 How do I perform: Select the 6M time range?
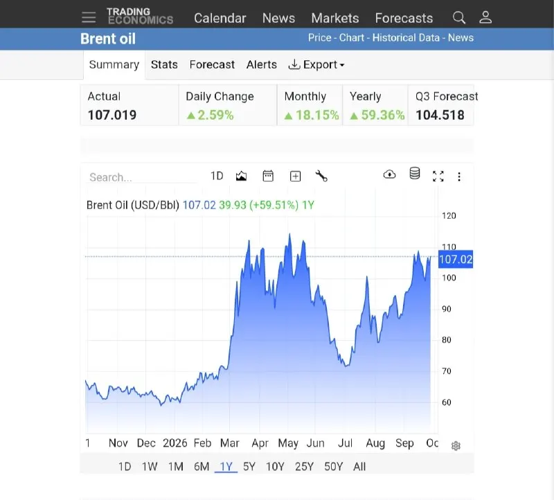click(202, 467)
